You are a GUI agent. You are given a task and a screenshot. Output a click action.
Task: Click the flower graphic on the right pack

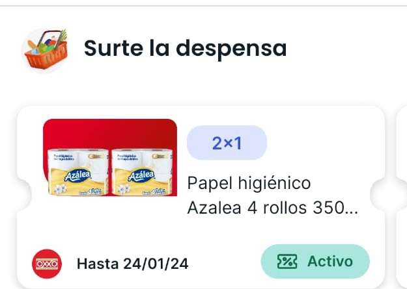pyautogui.click(x=124, y=189)
